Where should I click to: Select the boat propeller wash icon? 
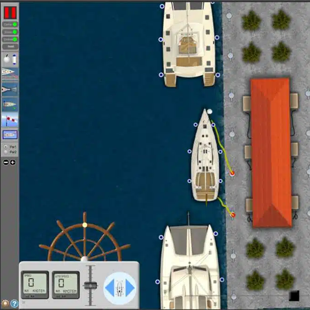click(10, 89)
